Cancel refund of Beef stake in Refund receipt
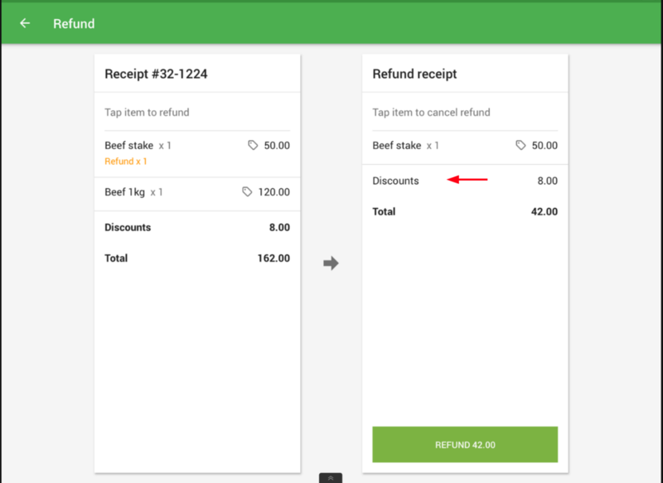663x483 pixels. 397,146
